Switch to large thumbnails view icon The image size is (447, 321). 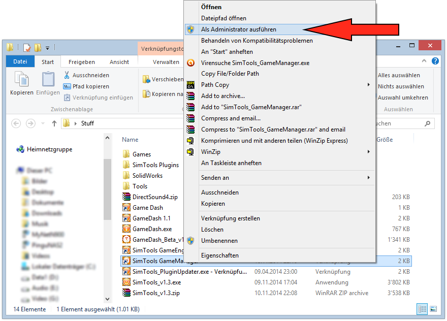433,309
